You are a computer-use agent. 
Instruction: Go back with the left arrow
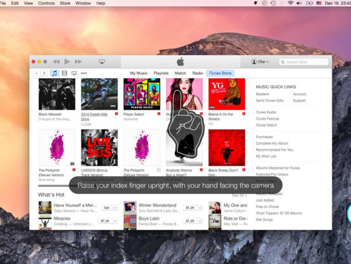click(37, 73)
